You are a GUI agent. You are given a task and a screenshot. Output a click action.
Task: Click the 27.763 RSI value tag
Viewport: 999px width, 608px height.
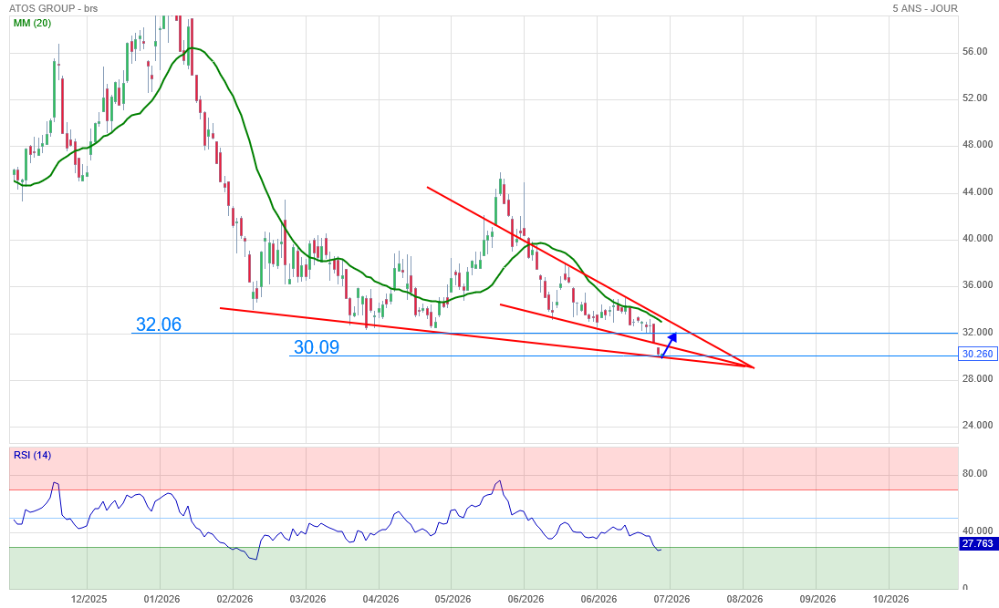pyautogui.click(x=978, y=543)
